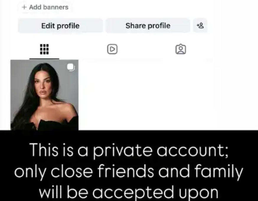
Task: Tap the carousel indicator on the post
Action: coord(71,67)
